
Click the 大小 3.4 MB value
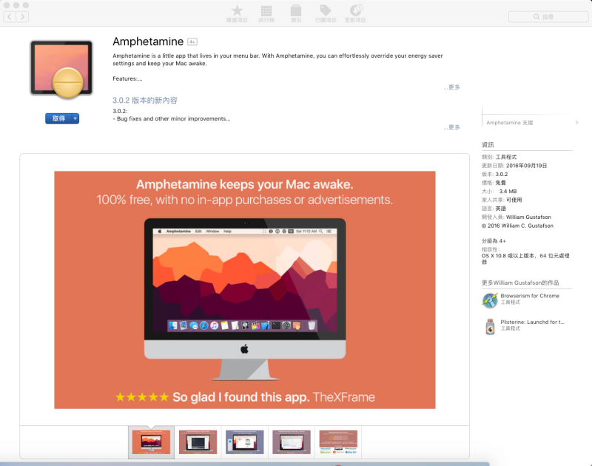tap(508, 192)
